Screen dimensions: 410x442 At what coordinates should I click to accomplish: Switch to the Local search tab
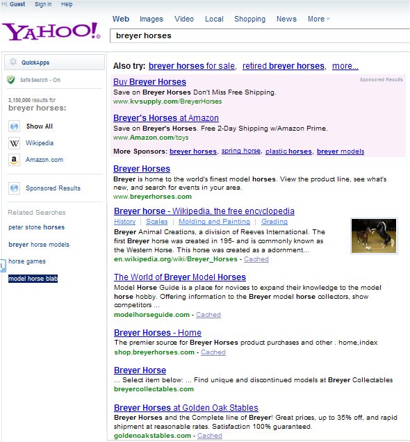click(214, 19)
